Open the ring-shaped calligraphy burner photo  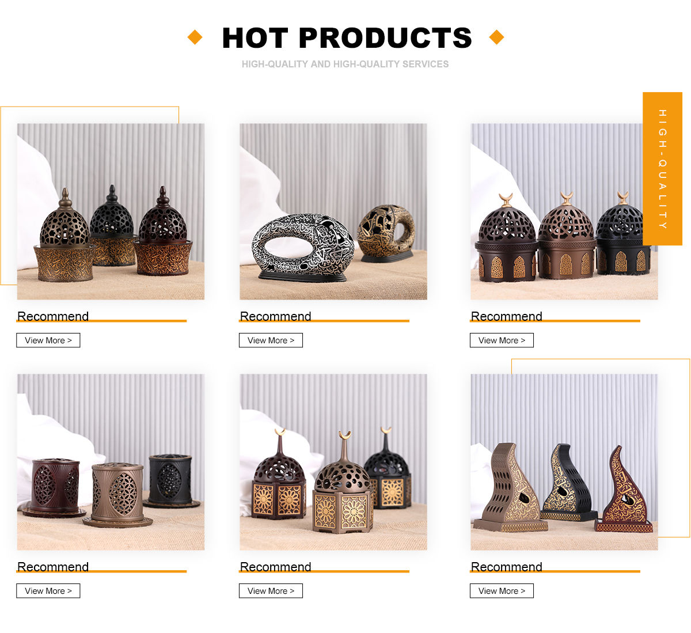click(333, 211)
